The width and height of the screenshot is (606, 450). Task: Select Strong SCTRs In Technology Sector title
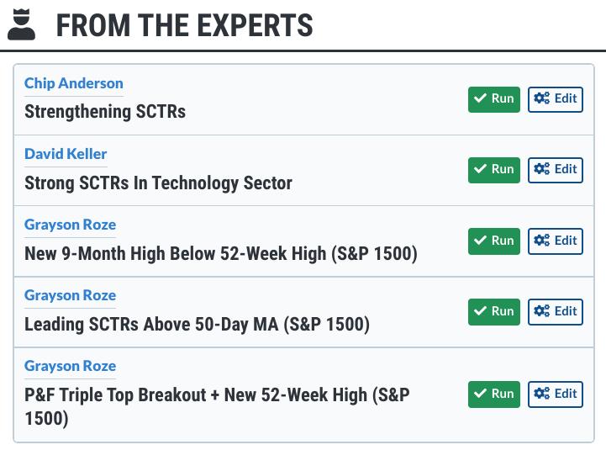point(158,183)
